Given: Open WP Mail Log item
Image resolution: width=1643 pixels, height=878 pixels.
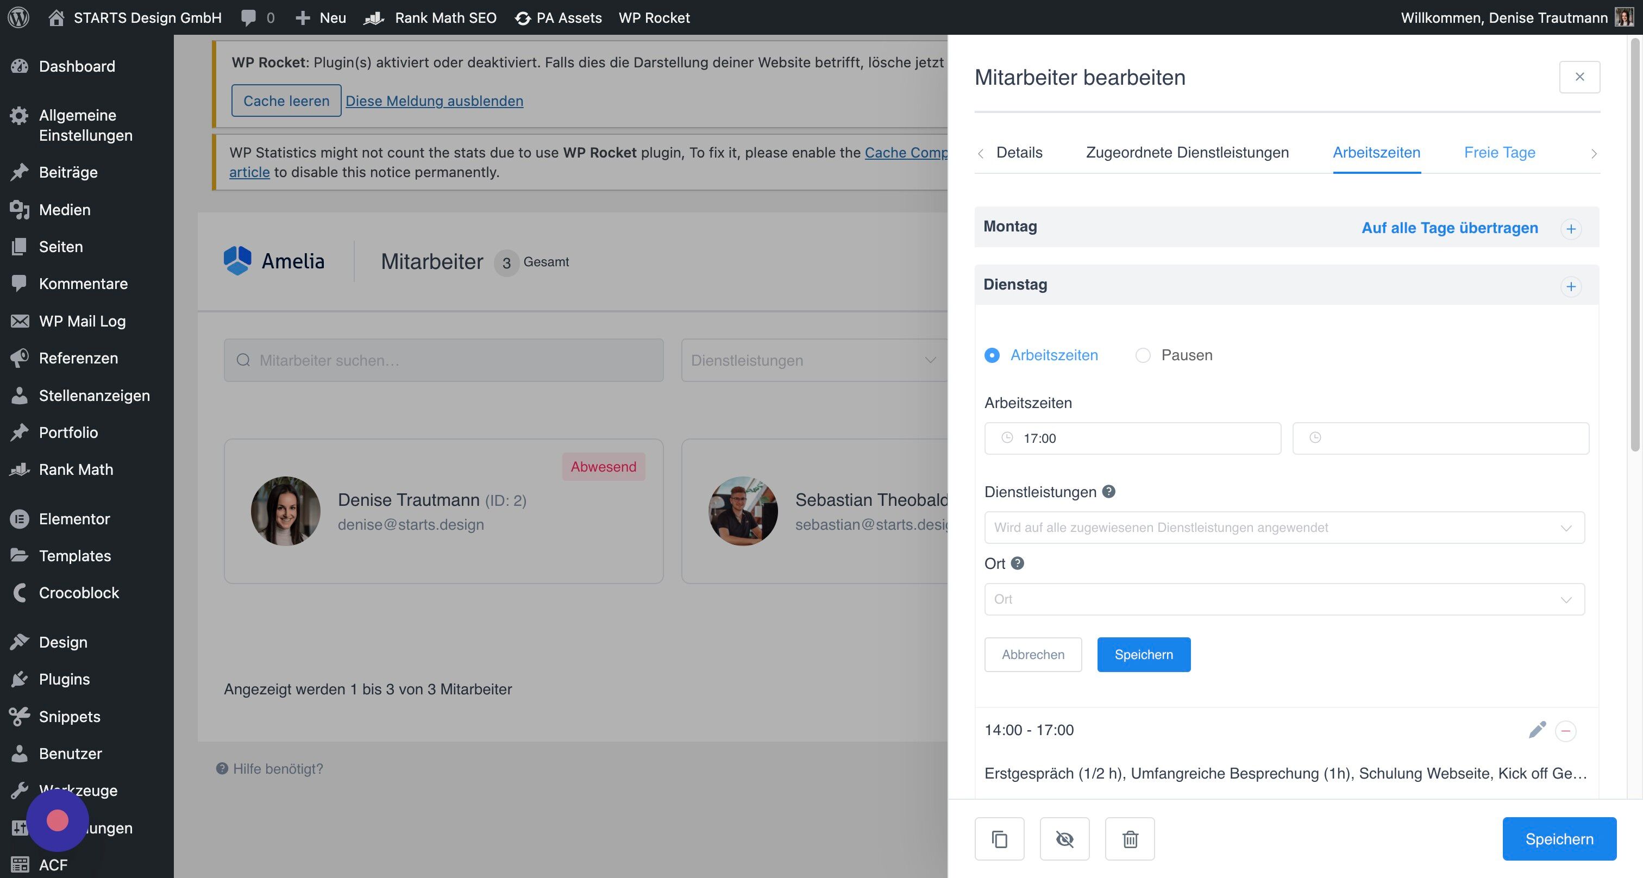Looking at the screenshot, I should pos(82,321).
